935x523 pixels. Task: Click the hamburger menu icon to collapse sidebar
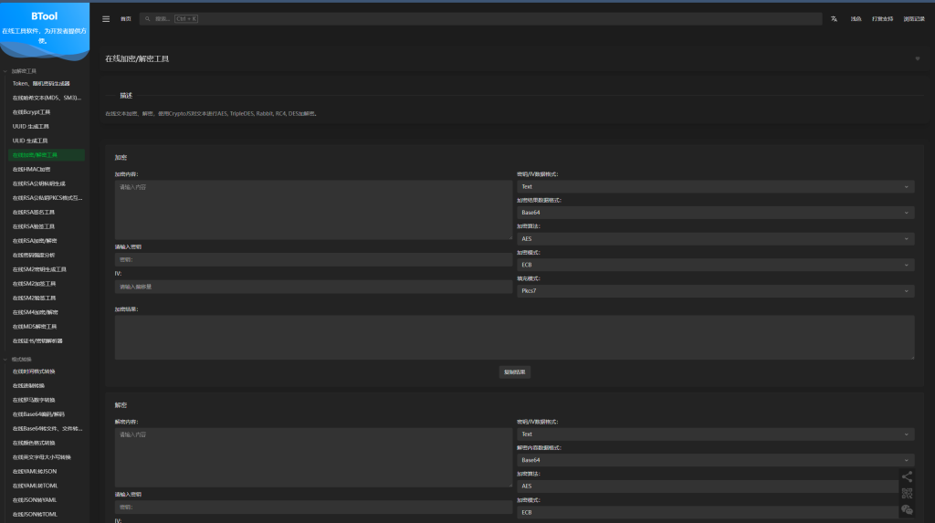(106, 18)
